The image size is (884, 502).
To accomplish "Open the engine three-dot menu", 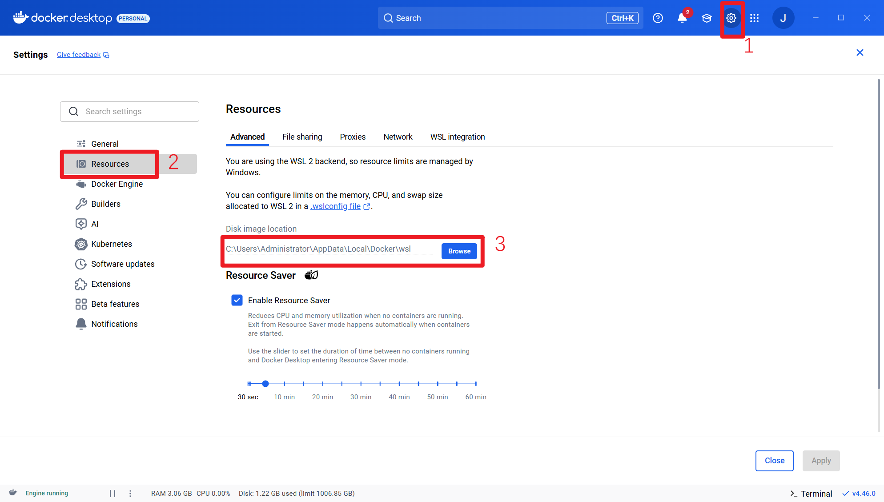I will click(x=130, y=493).
